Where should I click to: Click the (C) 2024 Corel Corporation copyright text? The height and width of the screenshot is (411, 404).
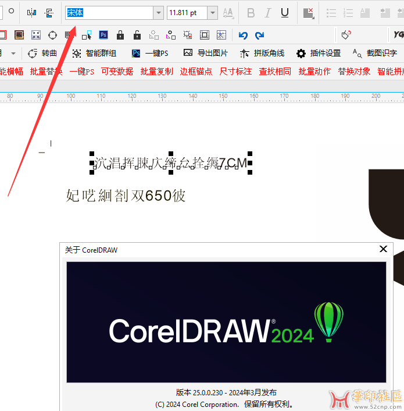coord(224,405)
